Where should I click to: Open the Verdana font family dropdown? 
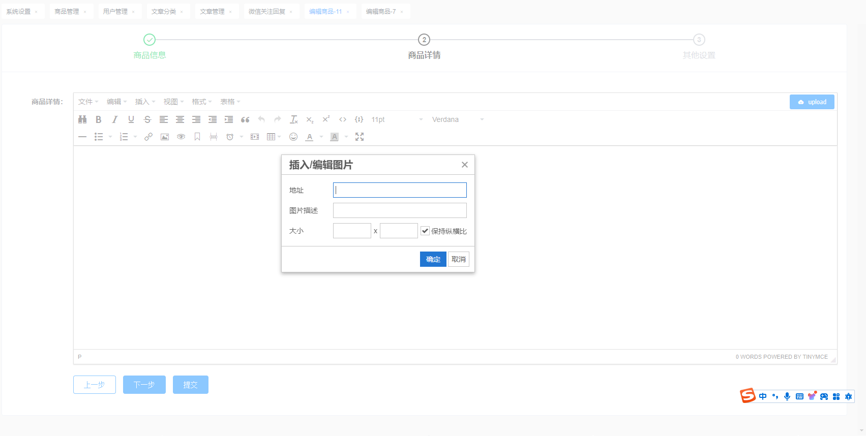pos(458,119)
